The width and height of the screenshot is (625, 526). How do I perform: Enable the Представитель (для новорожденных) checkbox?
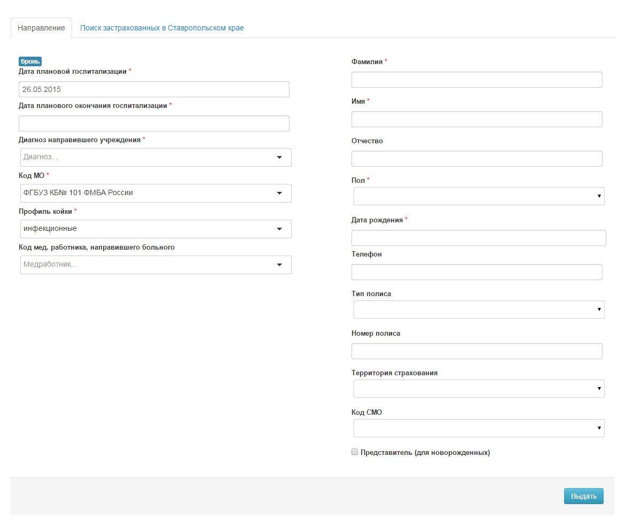[355, 452]
